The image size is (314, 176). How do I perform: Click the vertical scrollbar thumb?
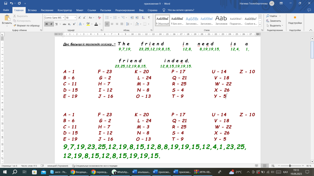click(312, 50)
